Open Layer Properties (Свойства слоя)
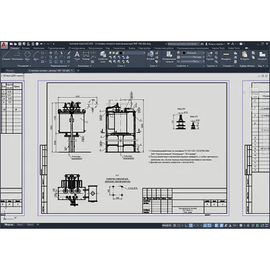This screenshot has width=270, height=270. point(103,57)
